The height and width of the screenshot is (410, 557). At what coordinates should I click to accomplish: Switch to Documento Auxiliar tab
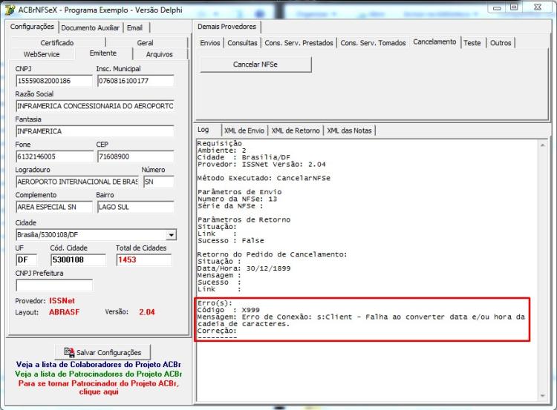[x=90, y=27]
